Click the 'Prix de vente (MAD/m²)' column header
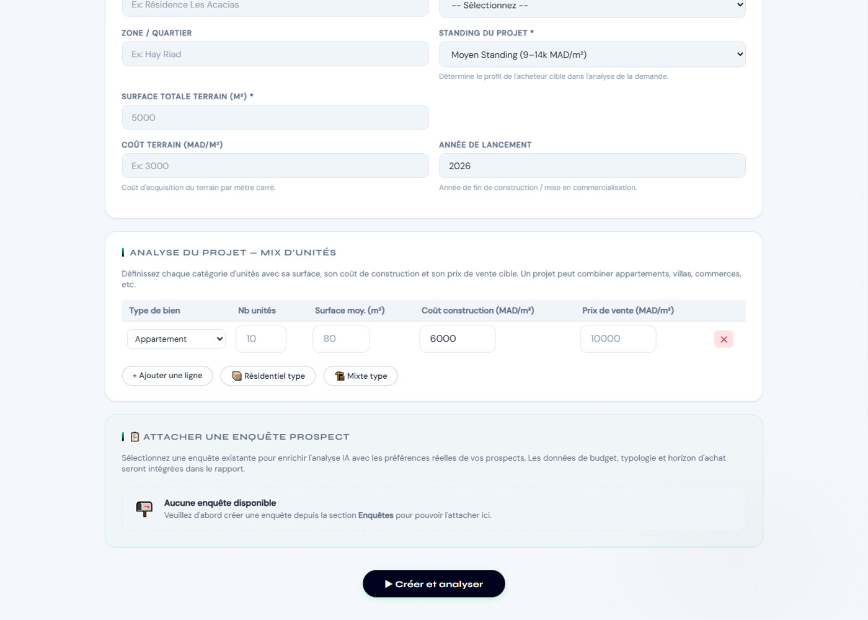Image resolution: width=868 pixels, height=620 pixels. coord(628,311)
